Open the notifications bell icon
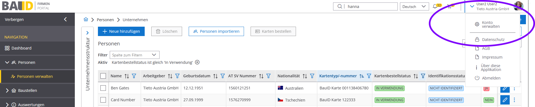 coord(435,6)
